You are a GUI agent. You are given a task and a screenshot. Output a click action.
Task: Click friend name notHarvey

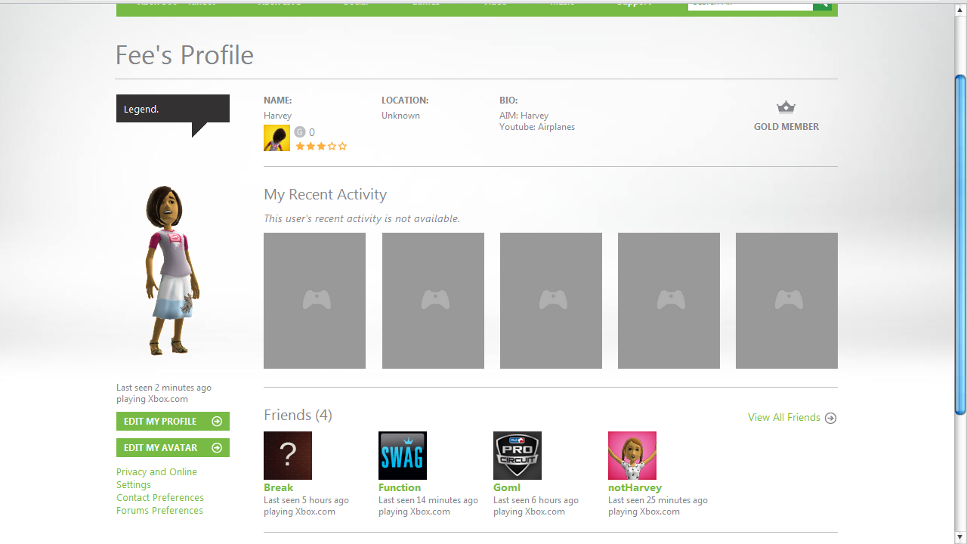click(635, 488)
